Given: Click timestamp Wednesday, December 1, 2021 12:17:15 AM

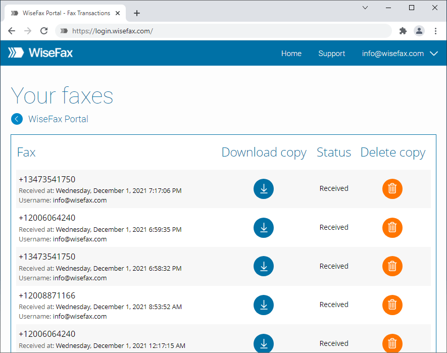Looking at the screenshot, I should click(121, 345).
